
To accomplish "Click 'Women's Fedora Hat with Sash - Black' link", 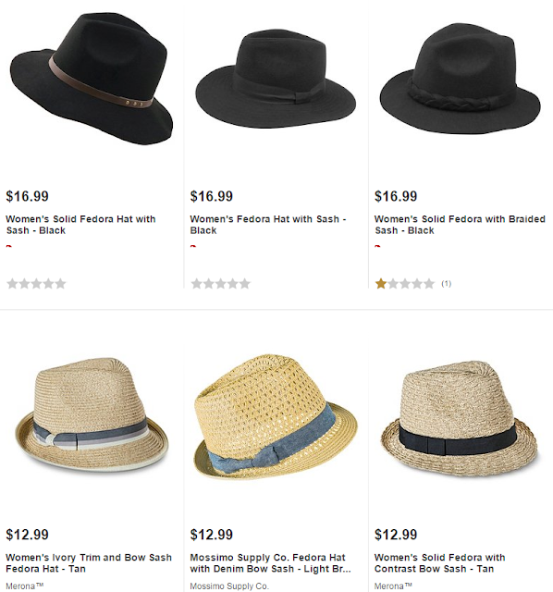I will coord(268,225).
